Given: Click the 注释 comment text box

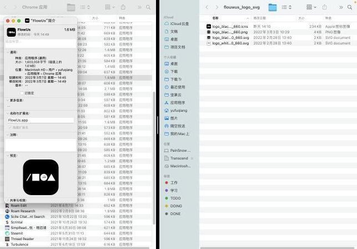Looking at the screenshot, I should pos(41,145).
